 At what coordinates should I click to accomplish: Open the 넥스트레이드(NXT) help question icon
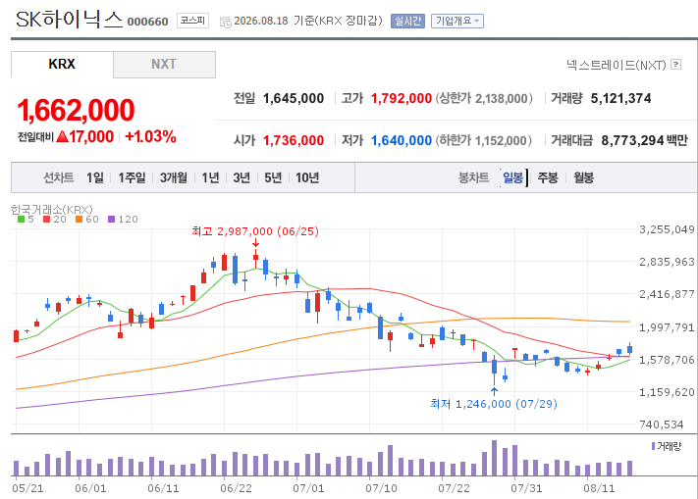pyautogui.click(x=675, y=65)
